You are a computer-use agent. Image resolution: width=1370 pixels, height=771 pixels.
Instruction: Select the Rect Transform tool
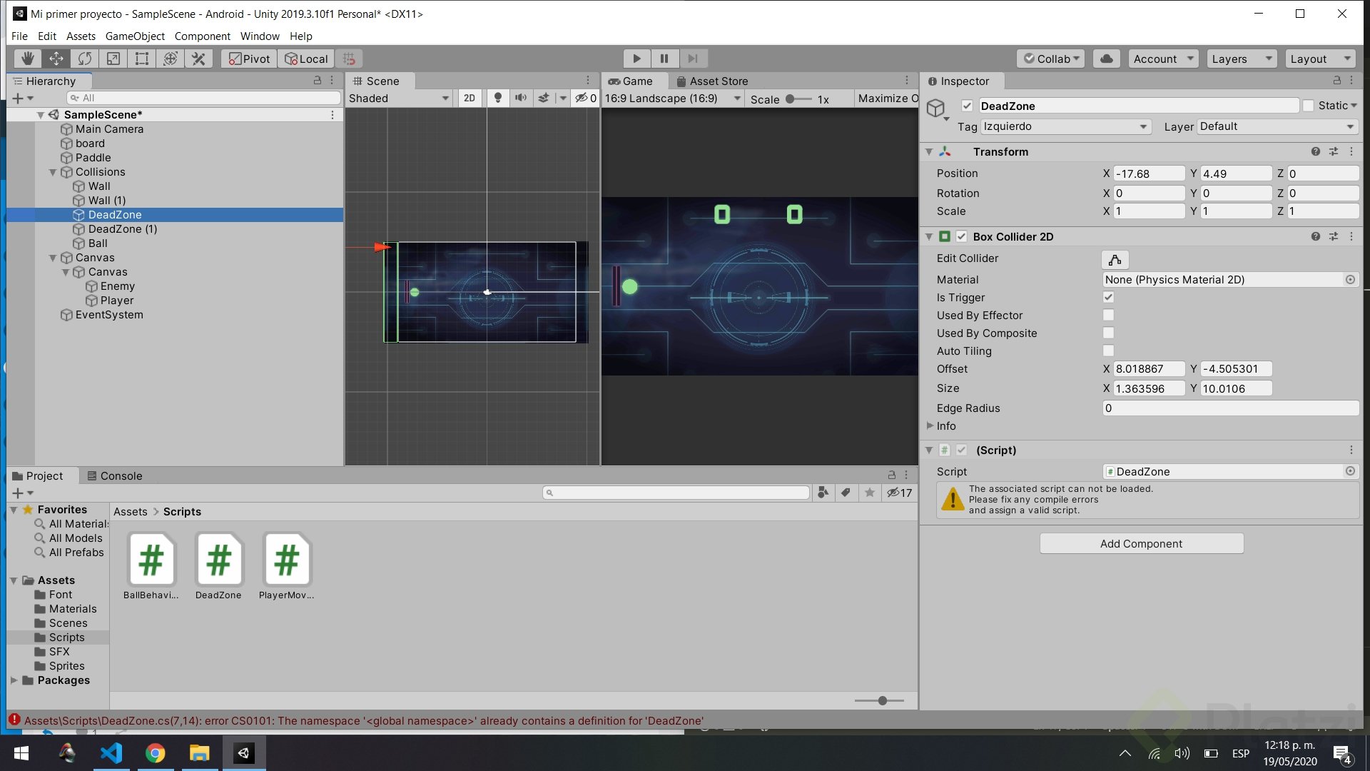142,59
